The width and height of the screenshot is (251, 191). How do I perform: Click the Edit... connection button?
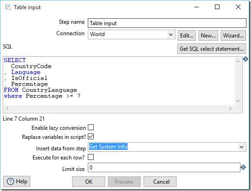coord(187,35)
